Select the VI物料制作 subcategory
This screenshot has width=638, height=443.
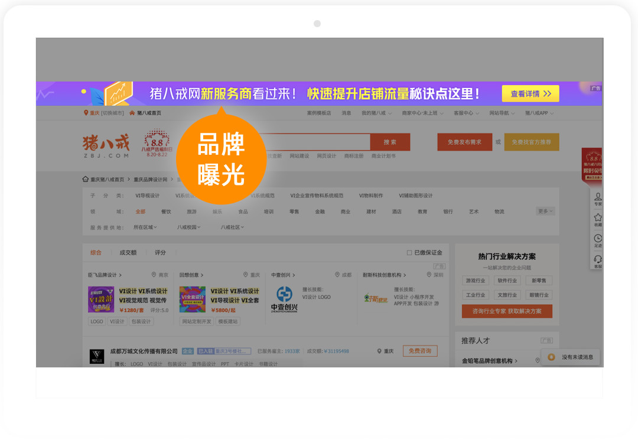pyautogui.click(x=371, y=196)
